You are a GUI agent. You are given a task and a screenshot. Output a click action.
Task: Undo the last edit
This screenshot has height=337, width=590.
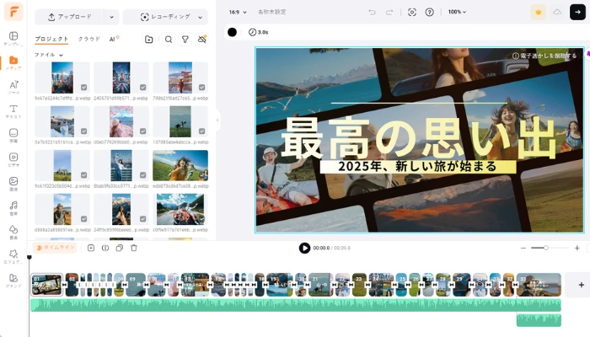click(x=372, y=12)
